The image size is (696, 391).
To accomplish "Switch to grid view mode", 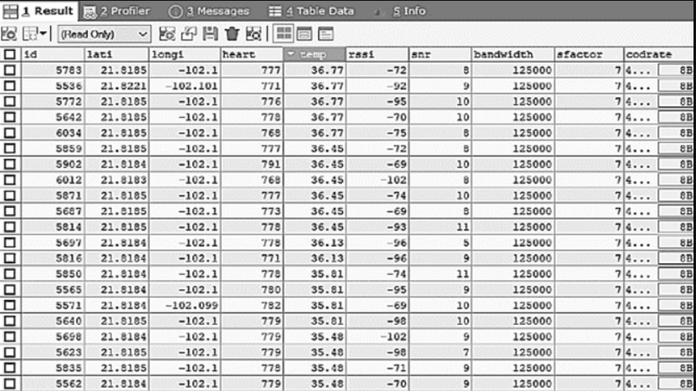I will click(284, 34).
